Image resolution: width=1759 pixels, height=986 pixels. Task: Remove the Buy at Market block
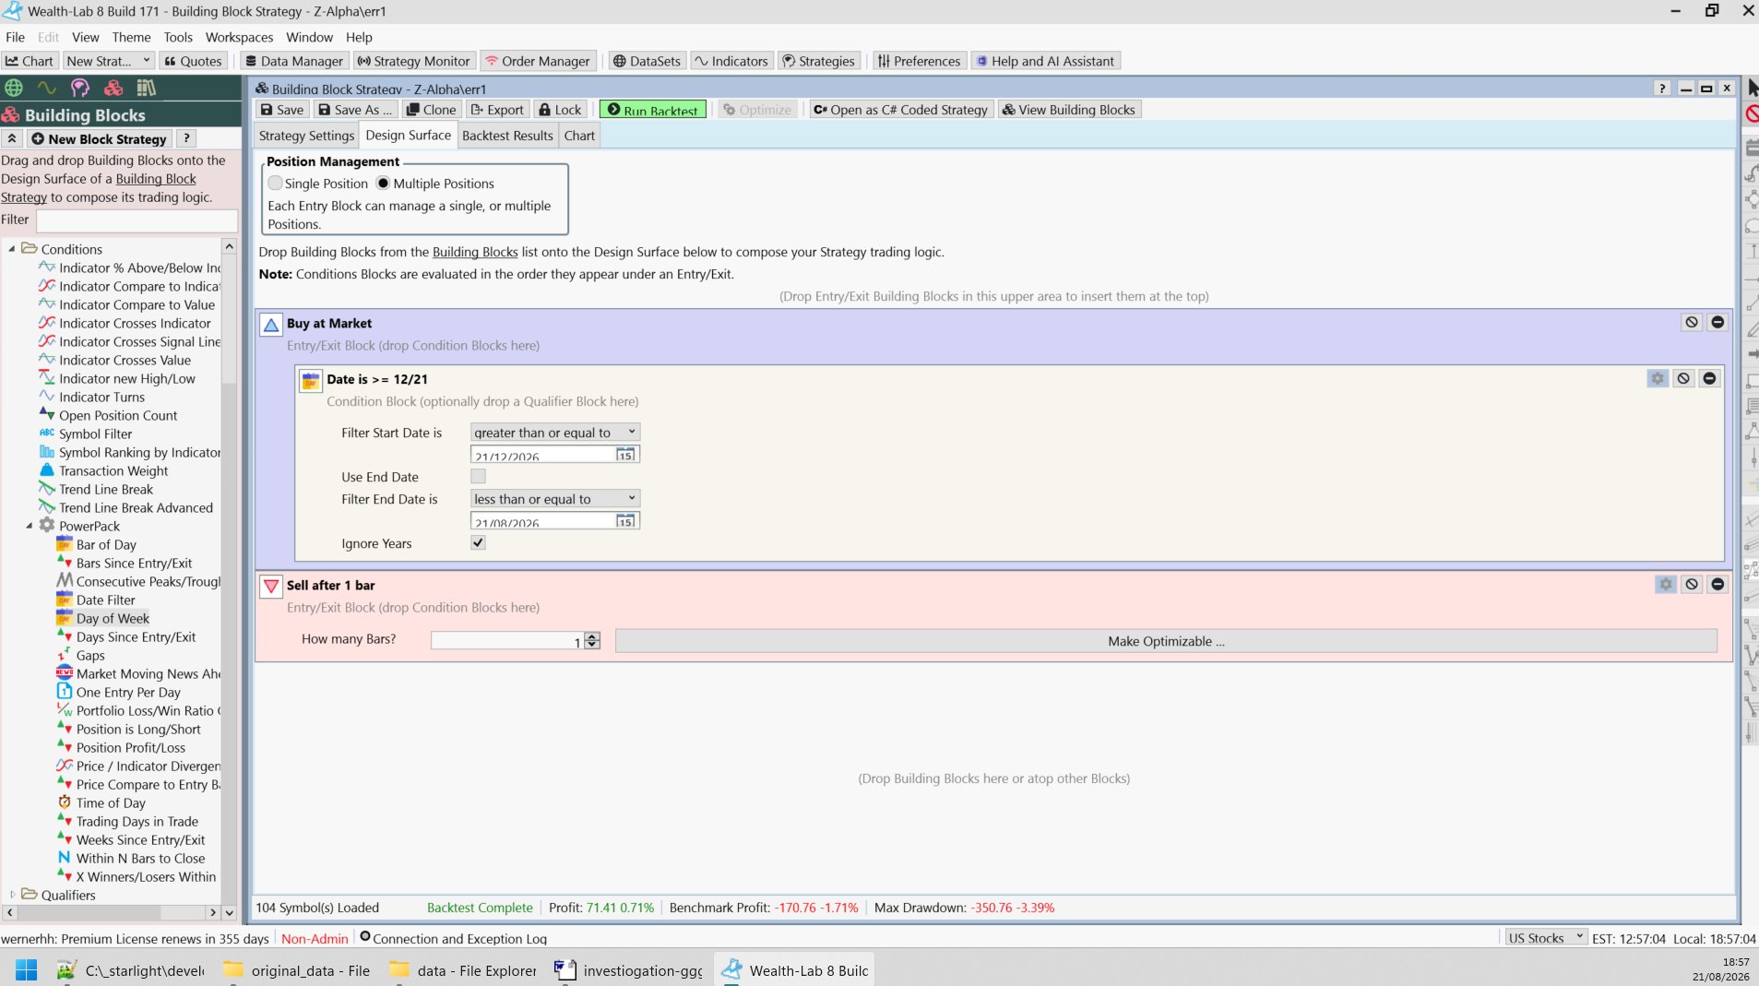(1717, 322)
